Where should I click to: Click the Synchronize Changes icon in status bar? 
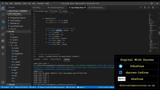12,87
